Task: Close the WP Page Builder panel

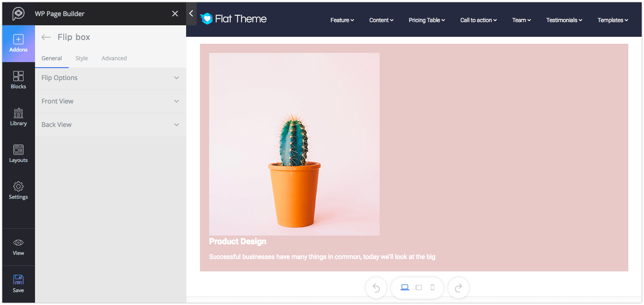Action: [x=175, y=14]
